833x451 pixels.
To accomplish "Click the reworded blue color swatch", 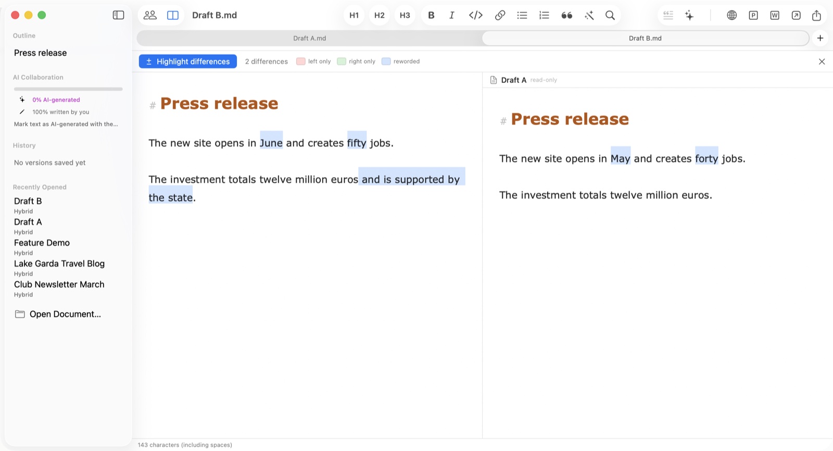I will 386,61.
